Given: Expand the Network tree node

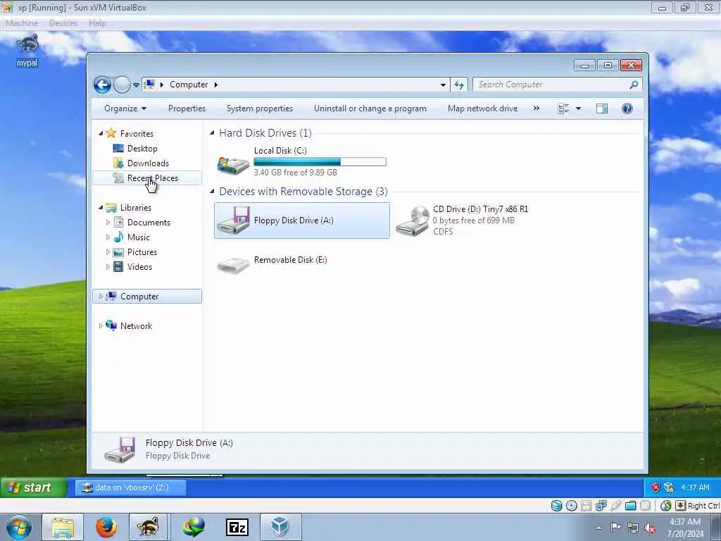Looking at the screenshot, I should click(101, 325).
